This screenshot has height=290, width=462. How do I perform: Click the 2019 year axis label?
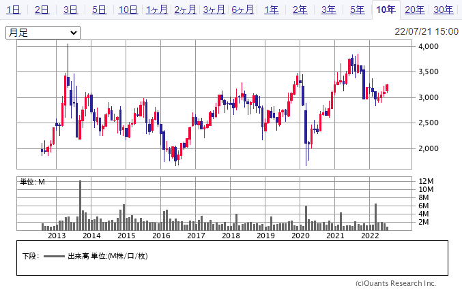[265, 236]
